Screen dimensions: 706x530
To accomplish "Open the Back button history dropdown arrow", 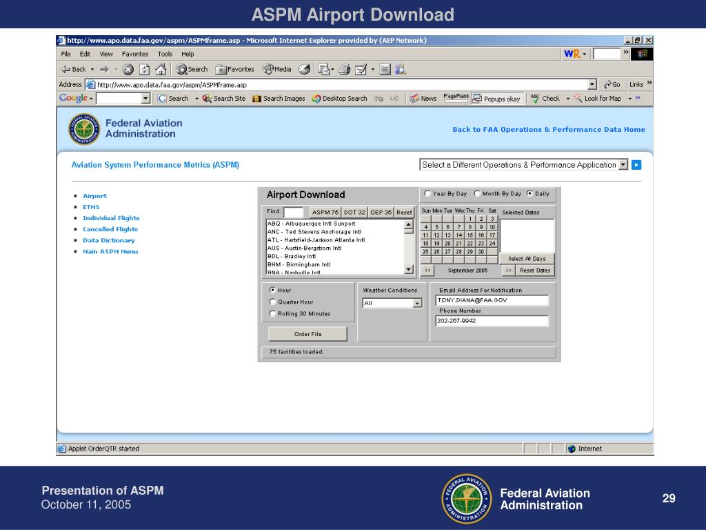I will pos(92,70).
